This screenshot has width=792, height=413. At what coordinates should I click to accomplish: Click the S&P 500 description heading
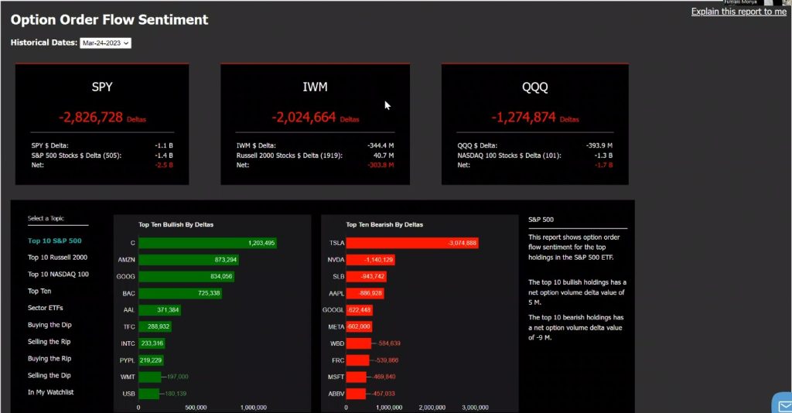[541, 220]
